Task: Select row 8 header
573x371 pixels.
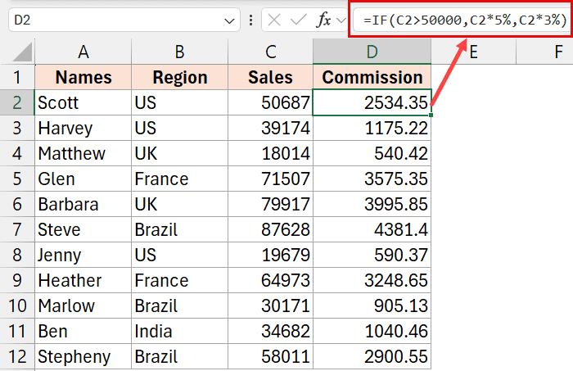Action: pos(17,255)
